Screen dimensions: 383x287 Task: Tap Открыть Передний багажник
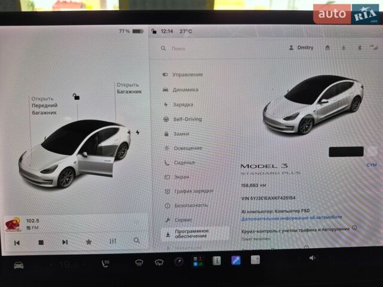44,106
